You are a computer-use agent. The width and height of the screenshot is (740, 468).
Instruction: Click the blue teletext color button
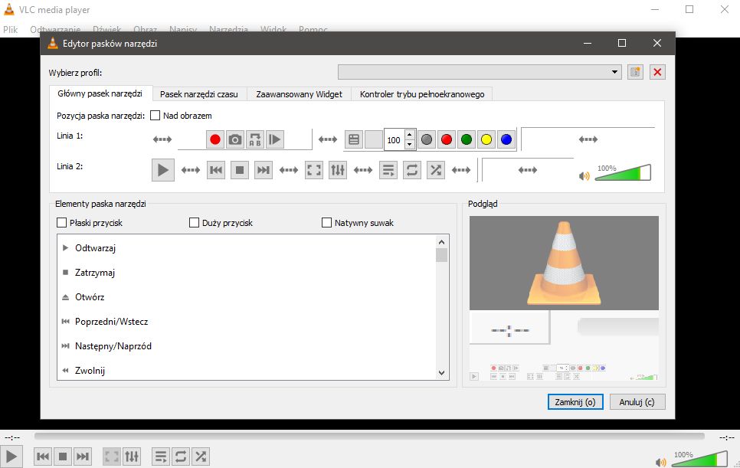506,139
